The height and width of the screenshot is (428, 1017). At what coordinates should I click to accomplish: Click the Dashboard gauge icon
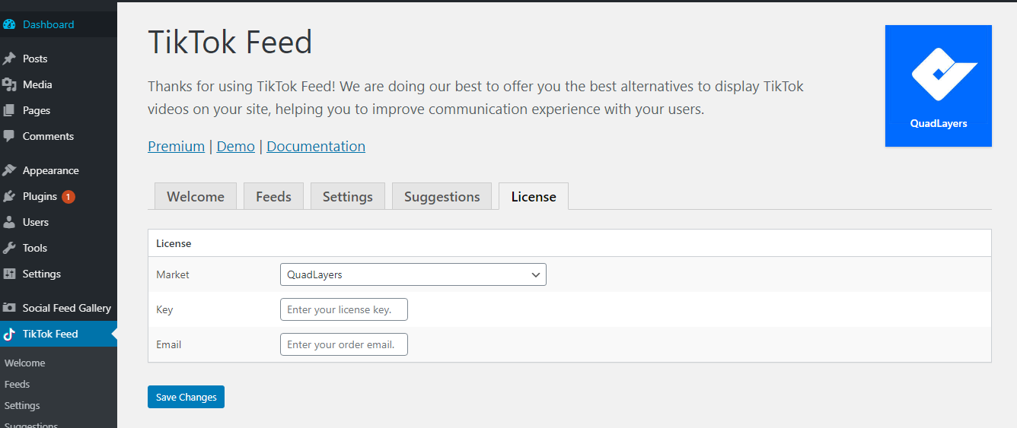point(9,24)
